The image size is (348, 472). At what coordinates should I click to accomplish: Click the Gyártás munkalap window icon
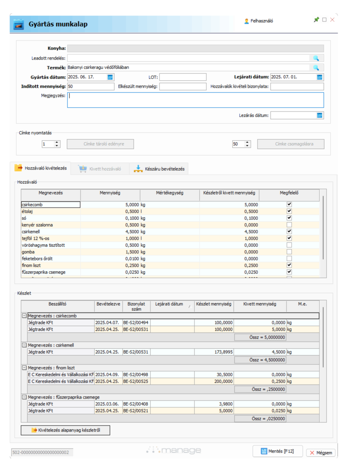(19, 24)
